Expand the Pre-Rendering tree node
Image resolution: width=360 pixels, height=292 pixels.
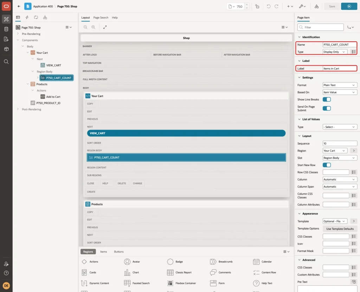18,34
